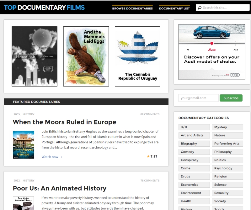Open the 78 Comments link
The width and height of the screenshot is (251, 210).
[x=150, y=181]
